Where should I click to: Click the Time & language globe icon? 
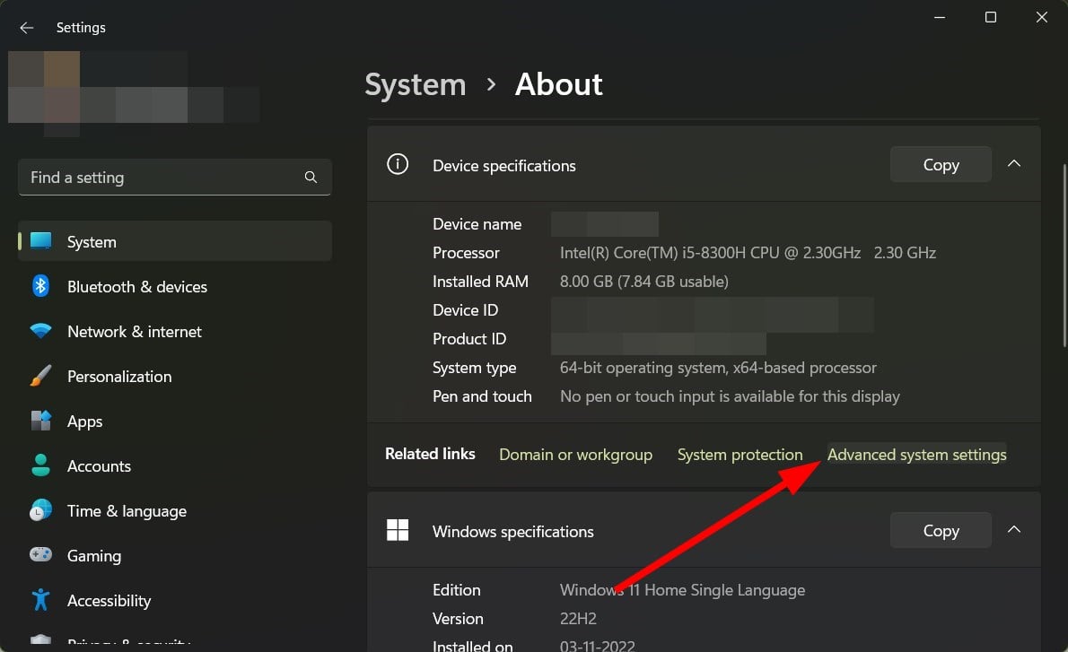click(x=41, y=510)
